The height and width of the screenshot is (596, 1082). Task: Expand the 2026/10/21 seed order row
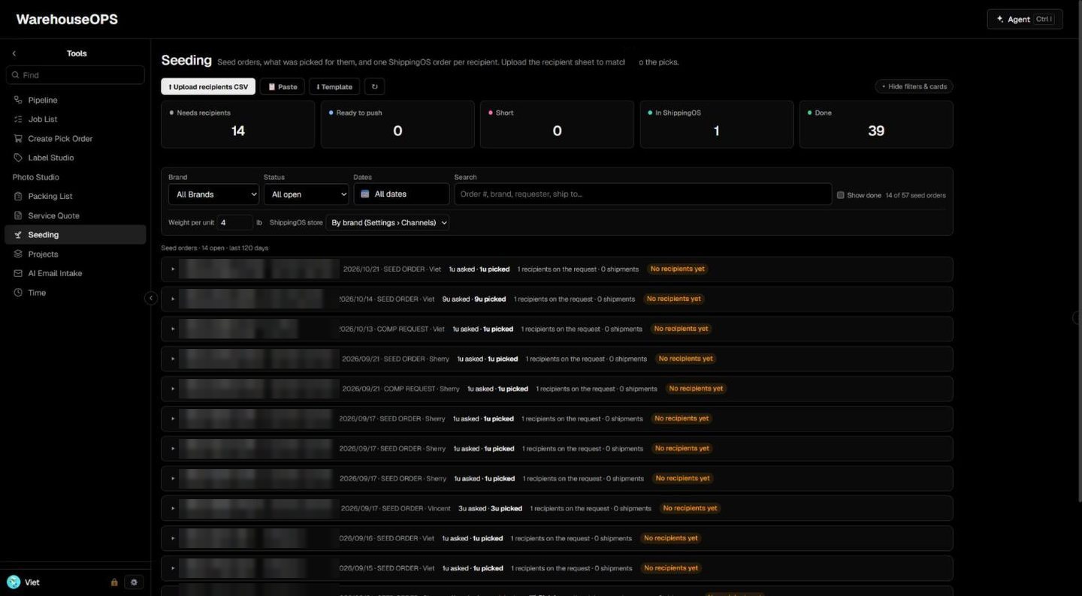pyautogui.click(x=173, y=269)
